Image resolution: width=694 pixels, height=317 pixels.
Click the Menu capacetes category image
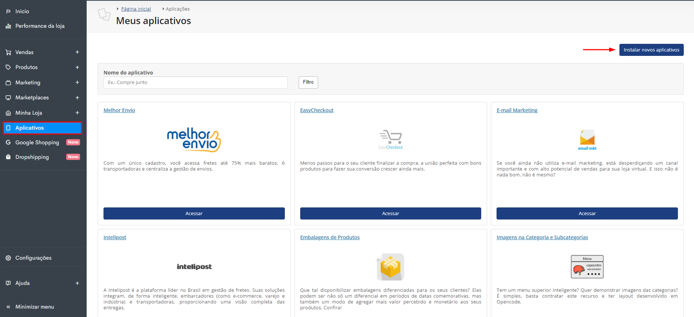pos(587,267)
